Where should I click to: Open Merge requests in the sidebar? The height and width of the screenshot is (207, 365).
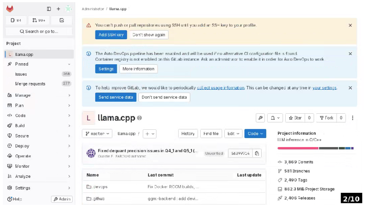tap(30, 84)
